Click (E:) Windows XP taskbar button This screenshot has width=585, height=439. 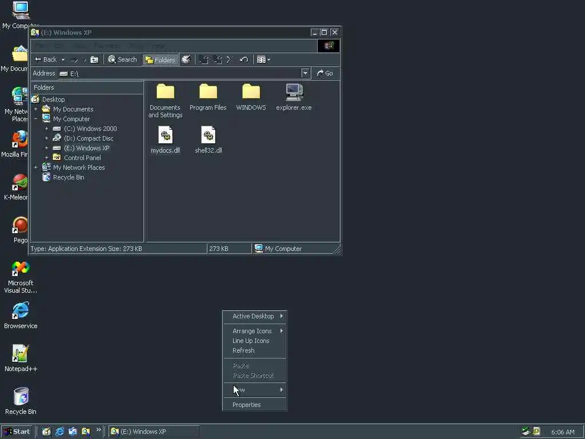154,432
